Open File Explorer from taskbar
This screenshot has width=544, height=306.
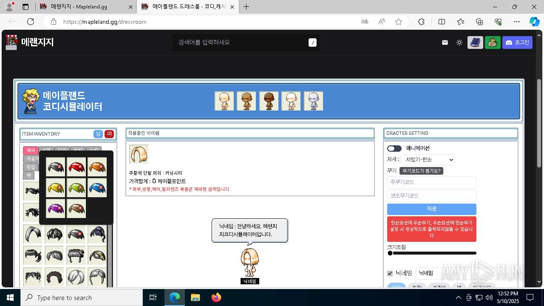pyautogui.click(x=195, y=297)
